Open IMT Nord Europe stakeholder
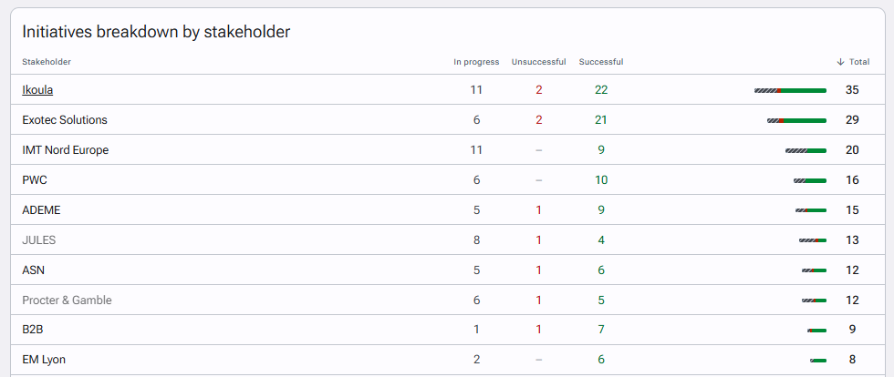894x377 pixels. pos(66,150)
